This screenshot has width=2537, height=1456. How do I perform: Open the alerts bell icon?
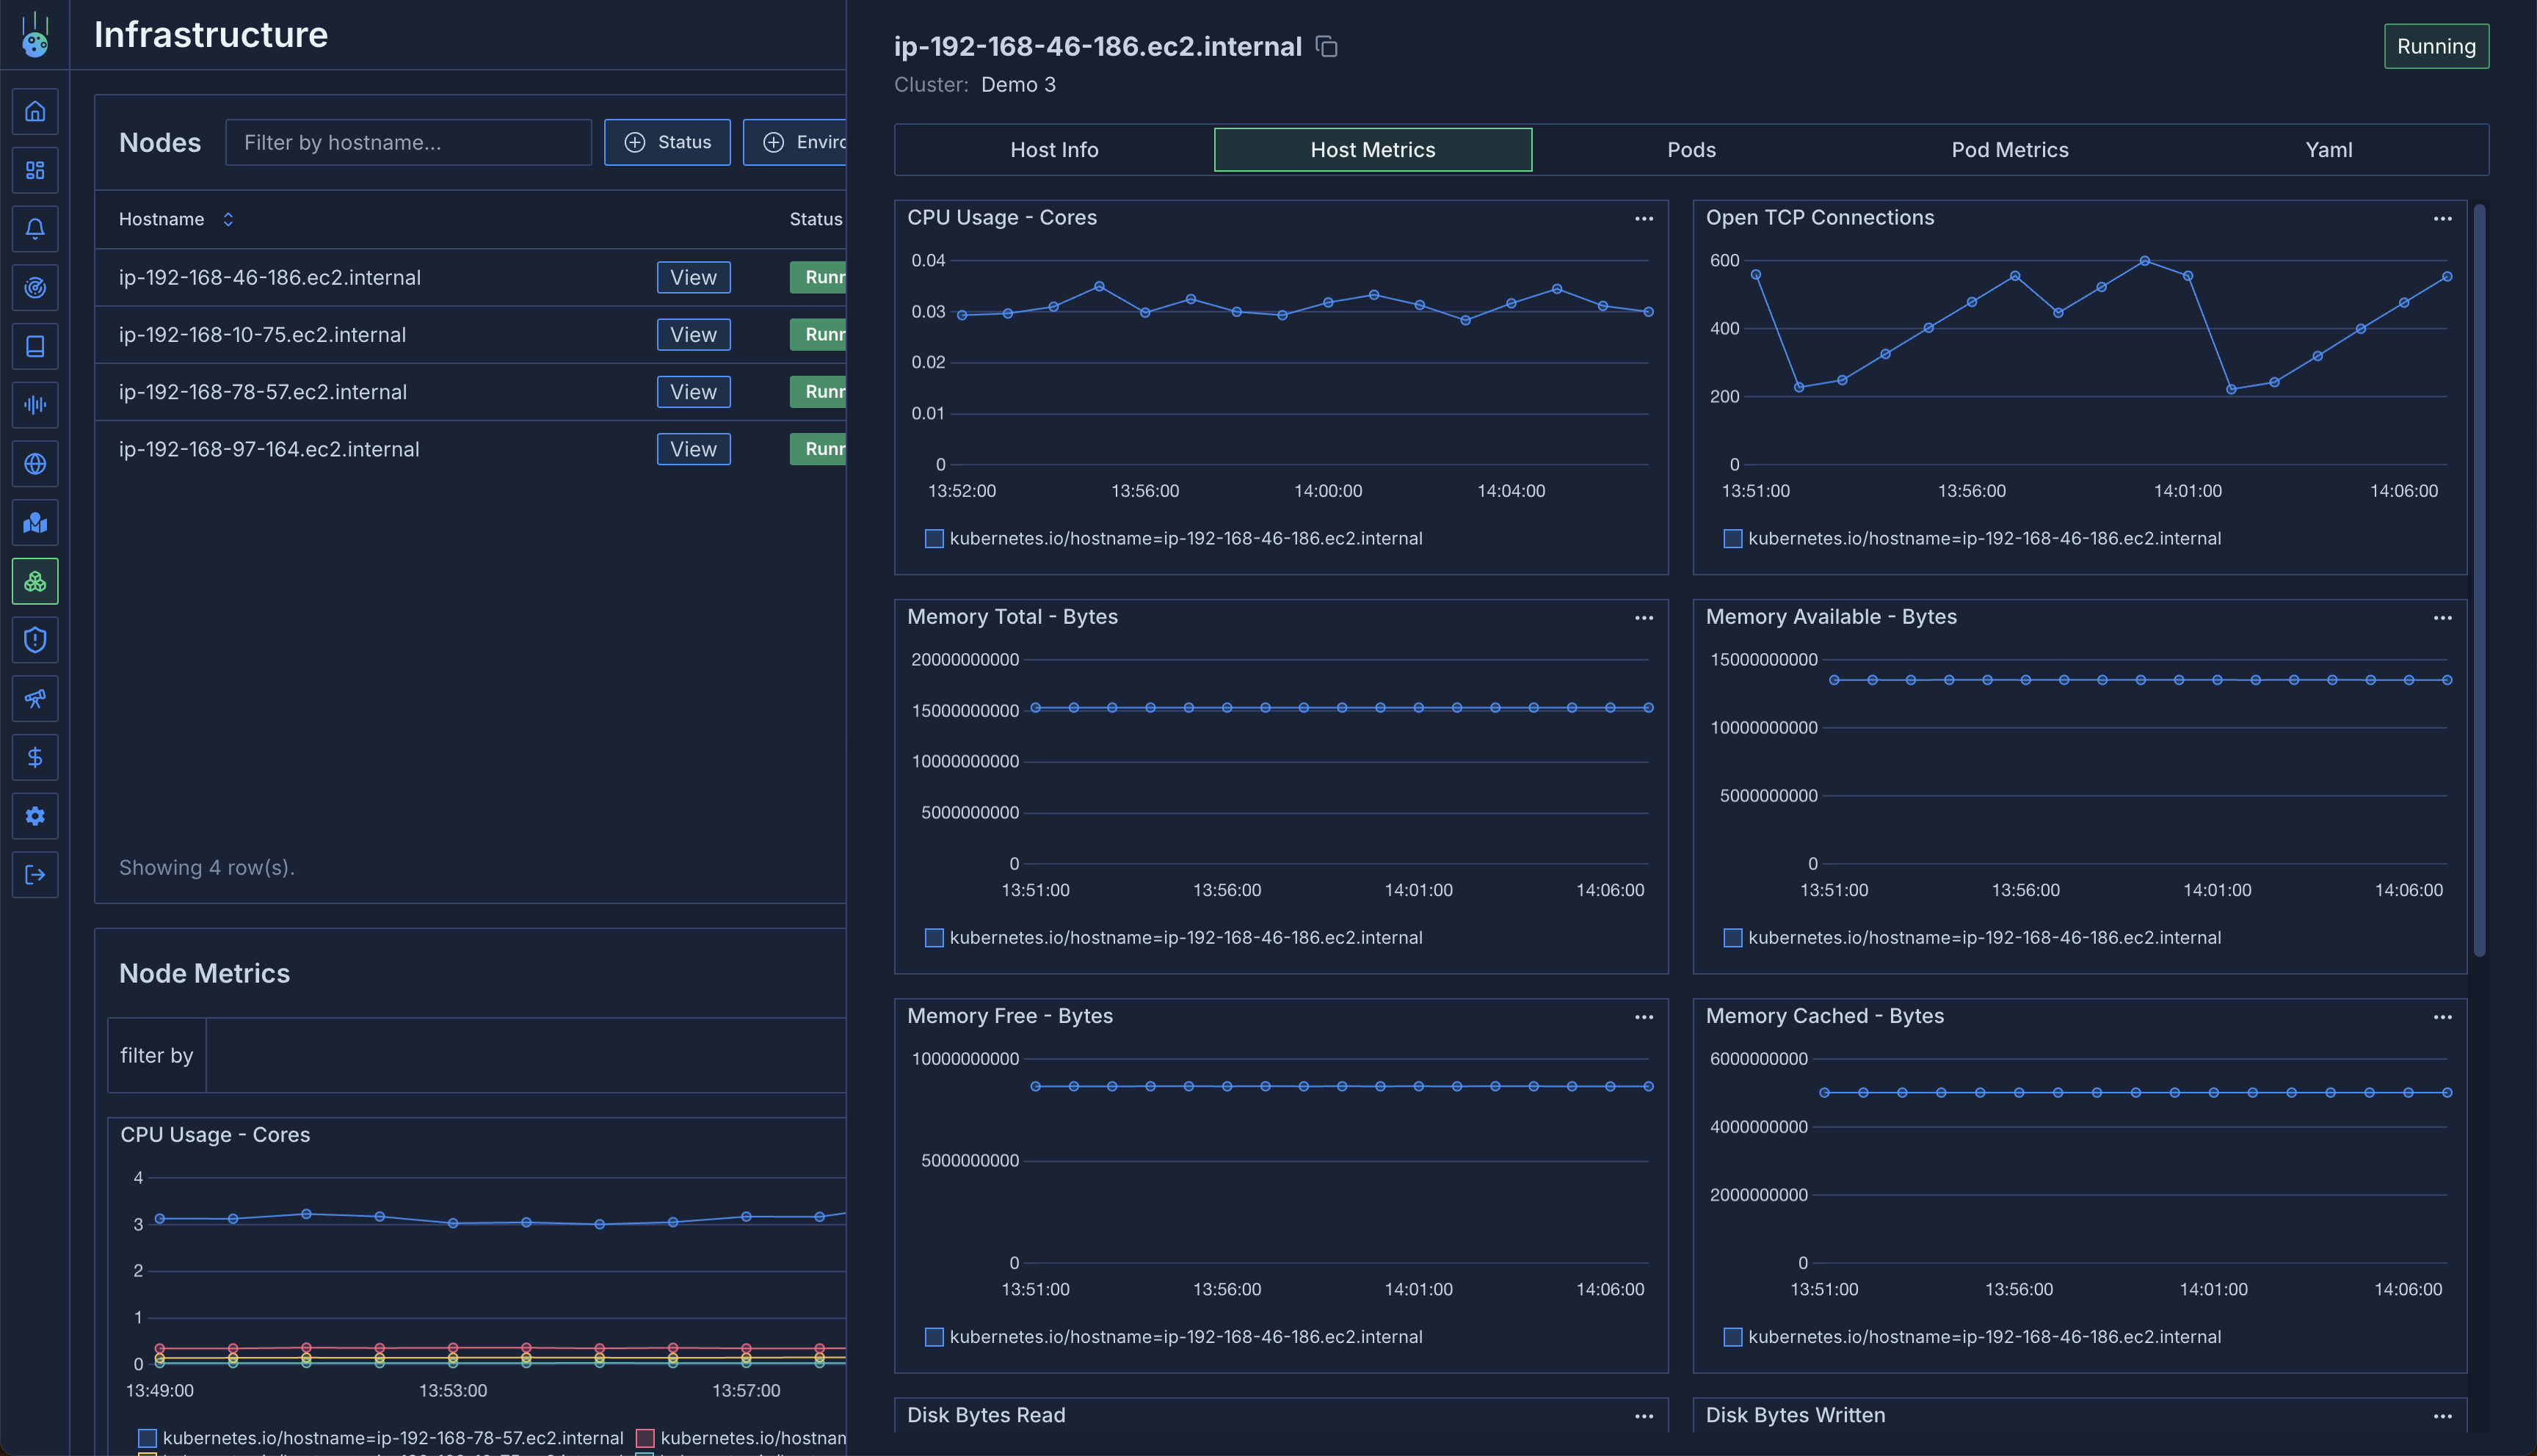click(x=35, y=229)
